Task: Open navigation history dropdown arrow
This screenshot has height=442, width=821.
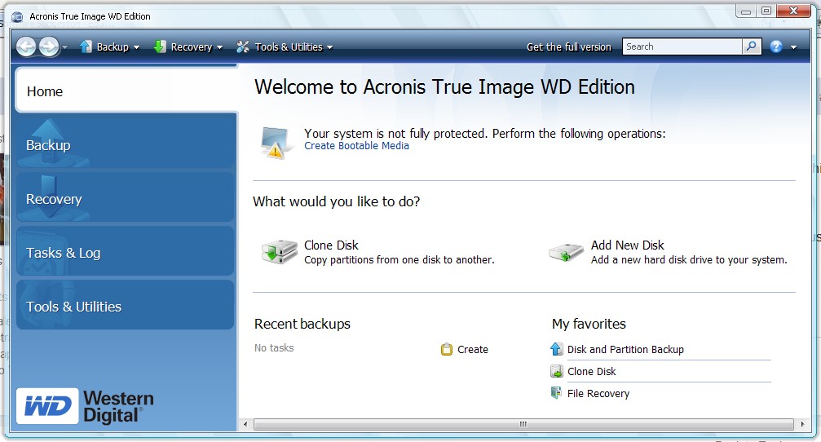Action: point(65,47)
